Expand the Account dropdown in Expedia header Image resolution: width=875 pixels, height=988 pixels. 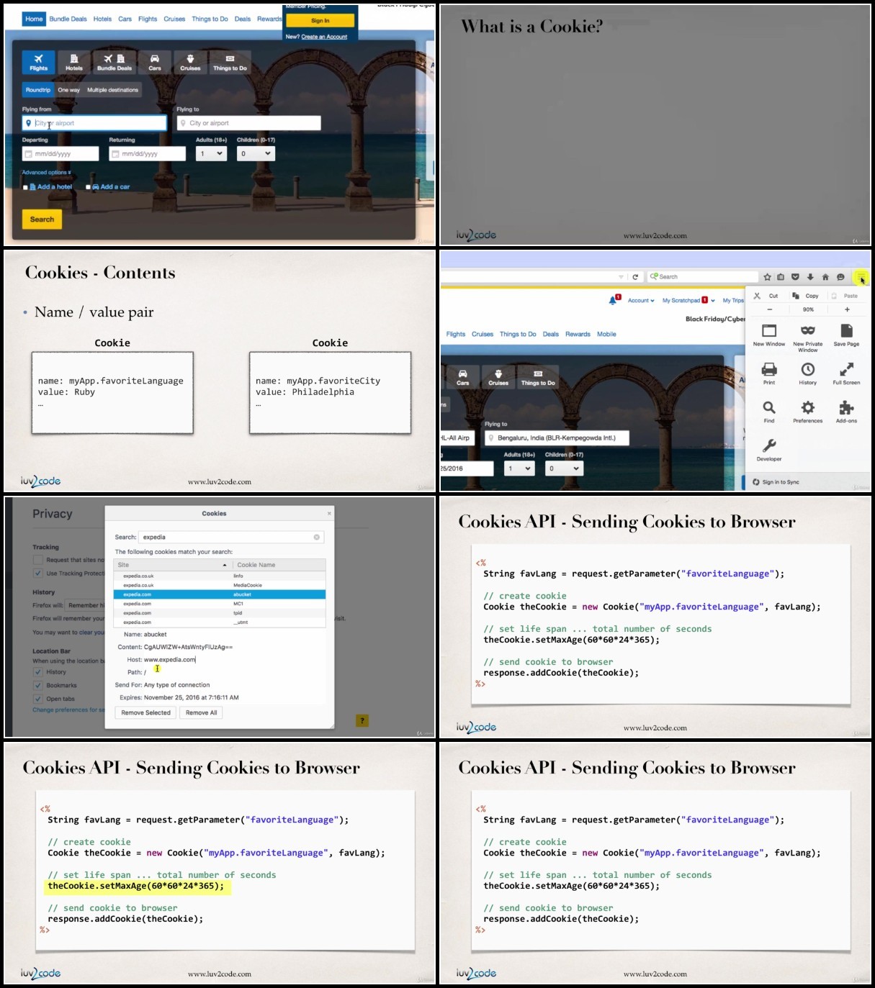pos(641,301)
